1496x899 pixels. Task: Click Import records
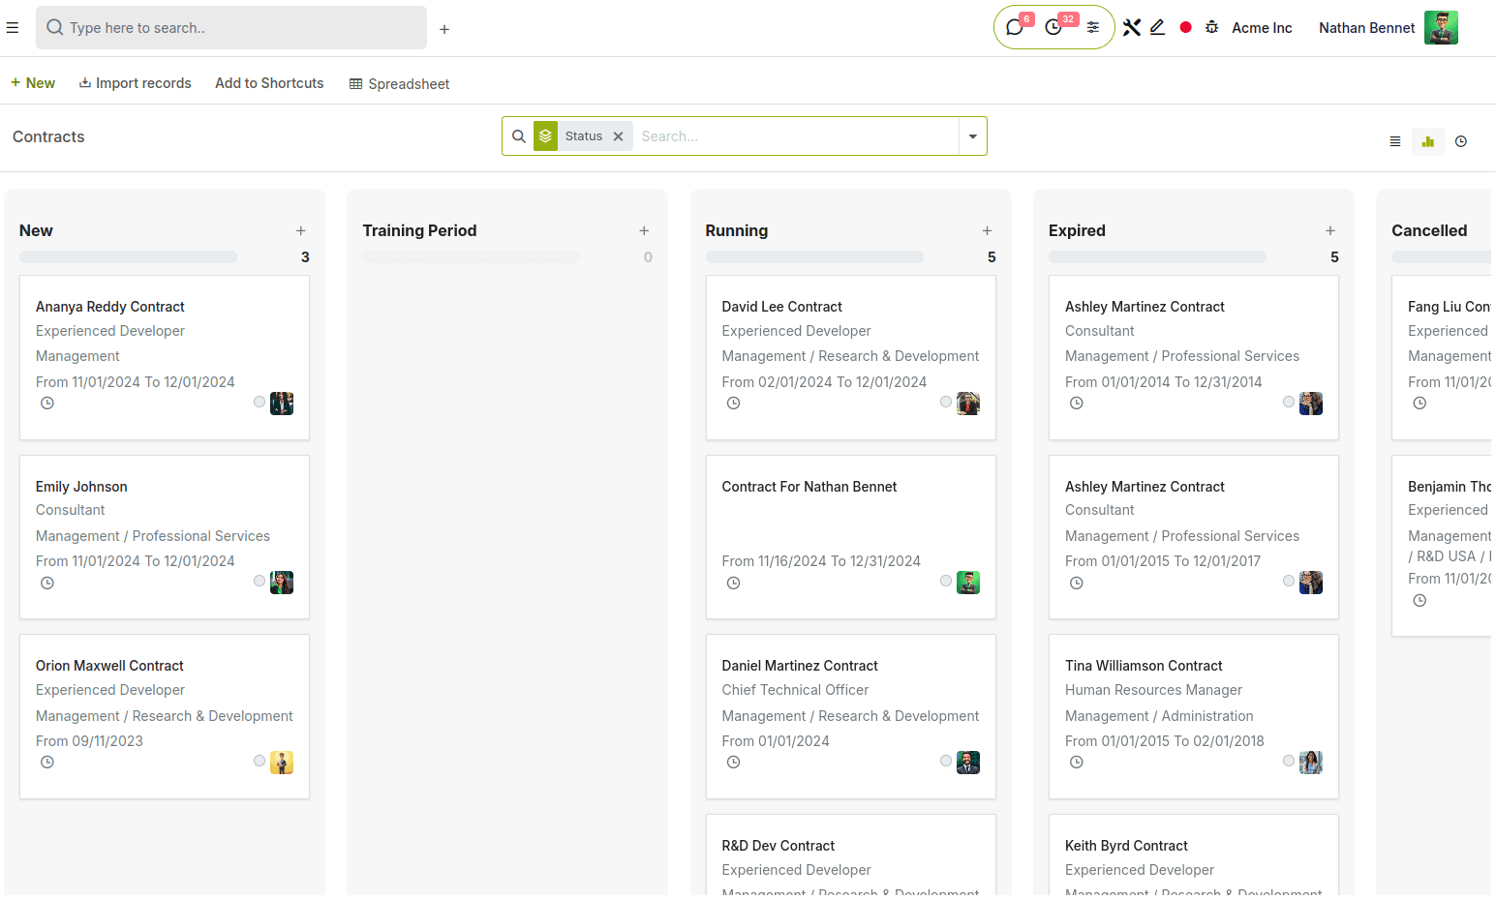click(136, 83)
